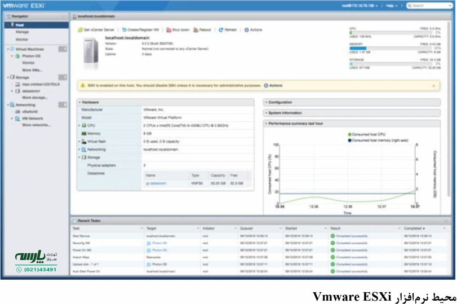
Task: Click Memory row in Hardware panel
Action: point(165,133)
